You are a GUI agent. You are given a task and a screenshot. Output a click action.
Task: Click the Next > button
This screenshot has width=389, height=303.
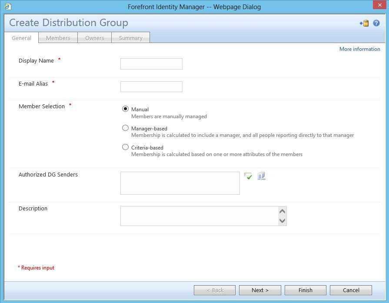[x=260, y=290]
